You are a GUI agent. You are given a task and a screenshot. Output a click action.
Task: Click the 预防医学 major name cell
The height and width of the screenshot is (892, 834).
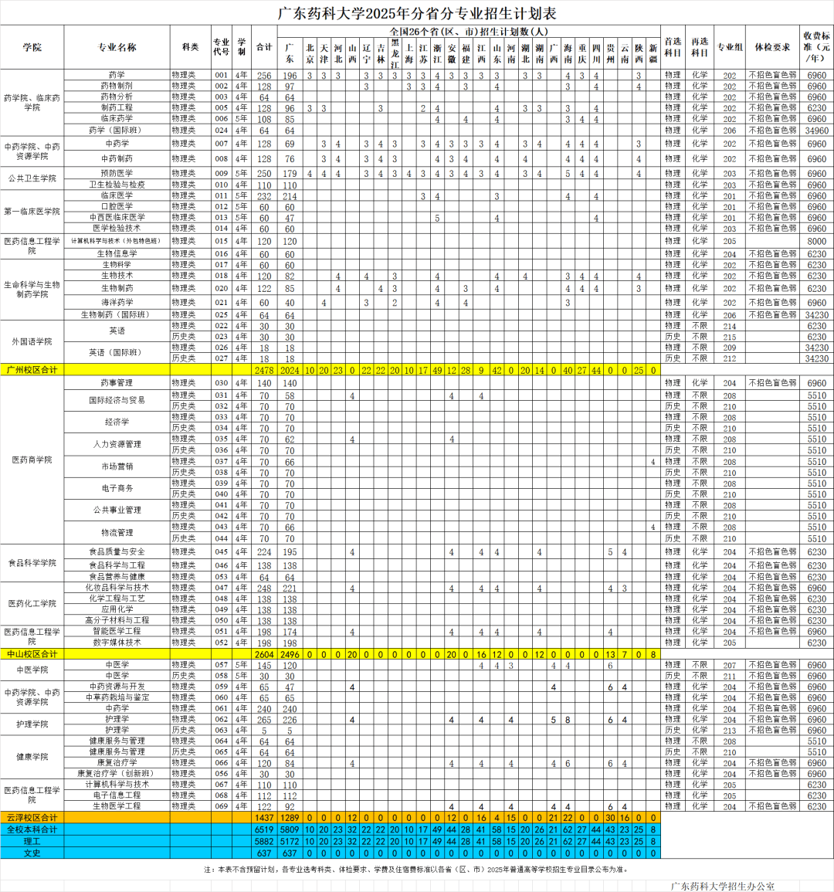pos(117,173)
